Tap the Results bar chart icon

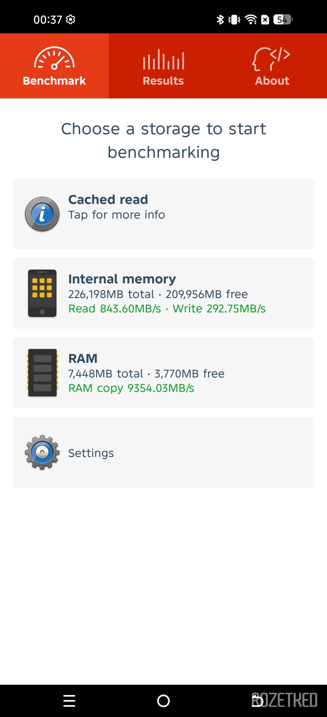click(x=163, y=60)
